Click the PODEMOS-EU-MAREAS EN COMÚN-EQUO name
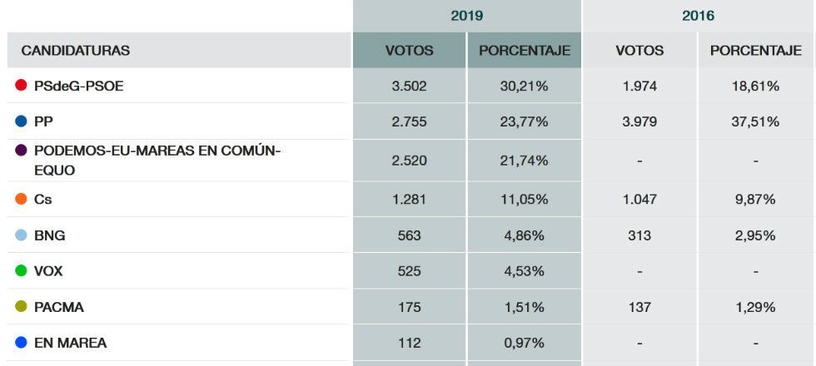 click(157, 160)
